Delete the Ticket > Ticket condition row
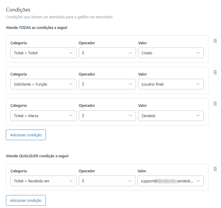 215,41
